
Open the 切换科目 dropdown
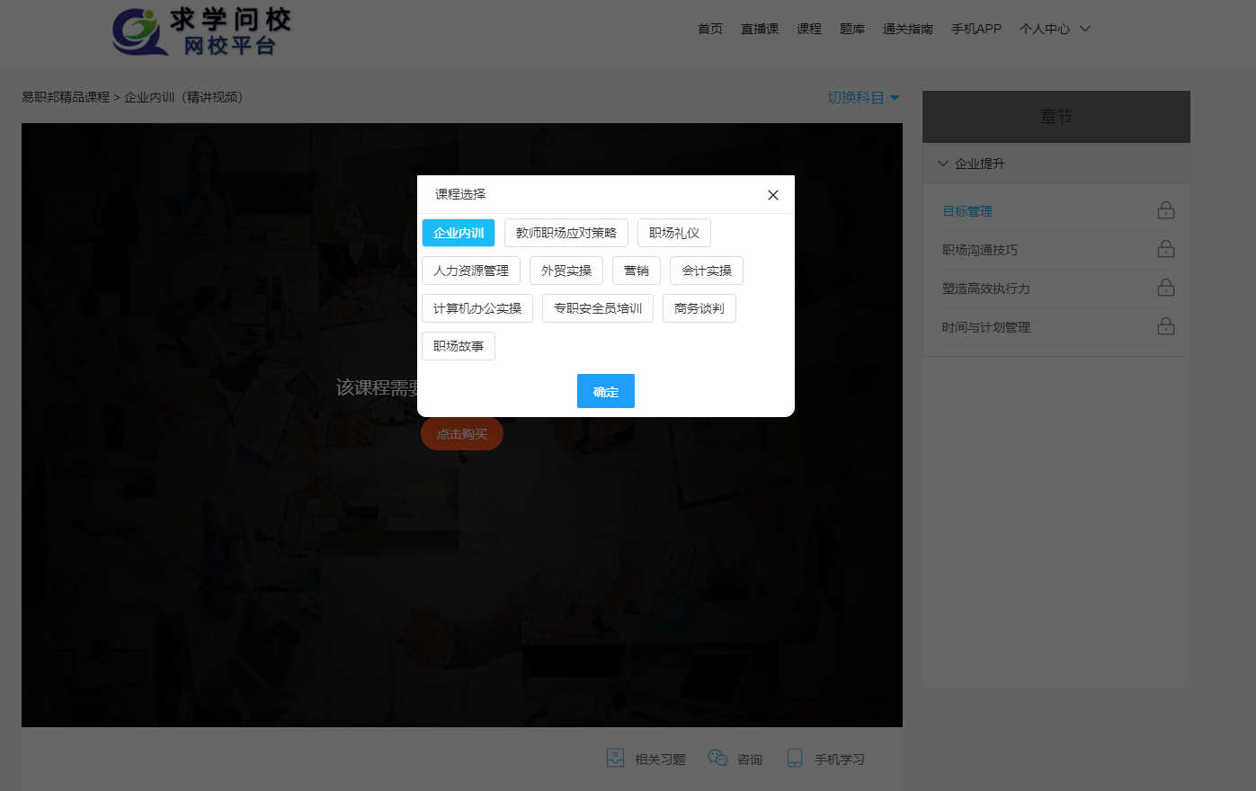tap(861, 97)
